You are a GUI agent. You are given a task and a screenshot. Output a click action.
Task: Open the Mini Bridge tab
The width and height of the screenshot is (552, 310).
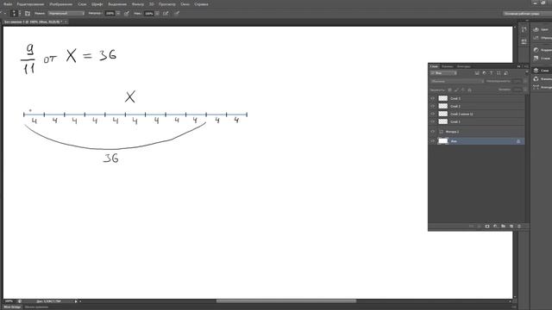12,307
